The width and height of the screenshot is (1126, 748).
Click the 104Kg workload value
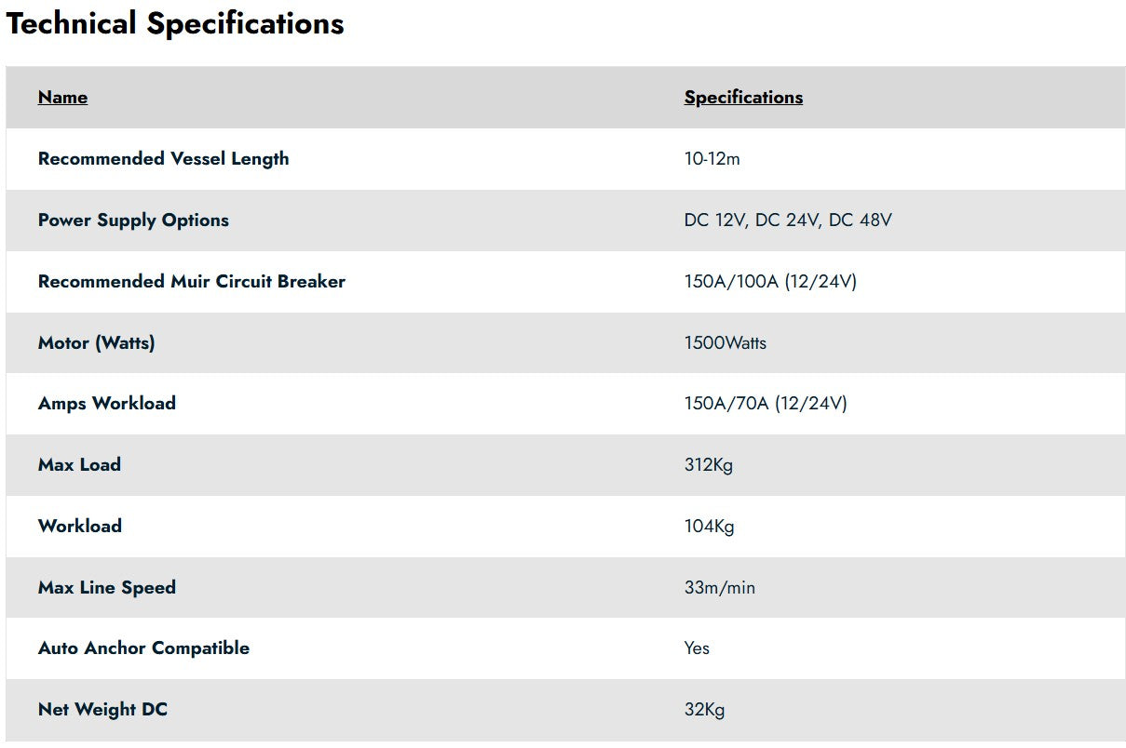tap(709, 527)
